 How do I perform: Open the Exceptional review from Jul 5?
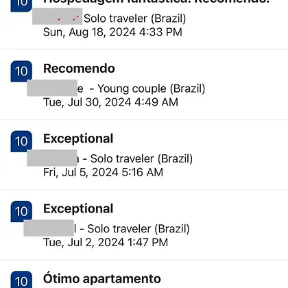point(78,139)
